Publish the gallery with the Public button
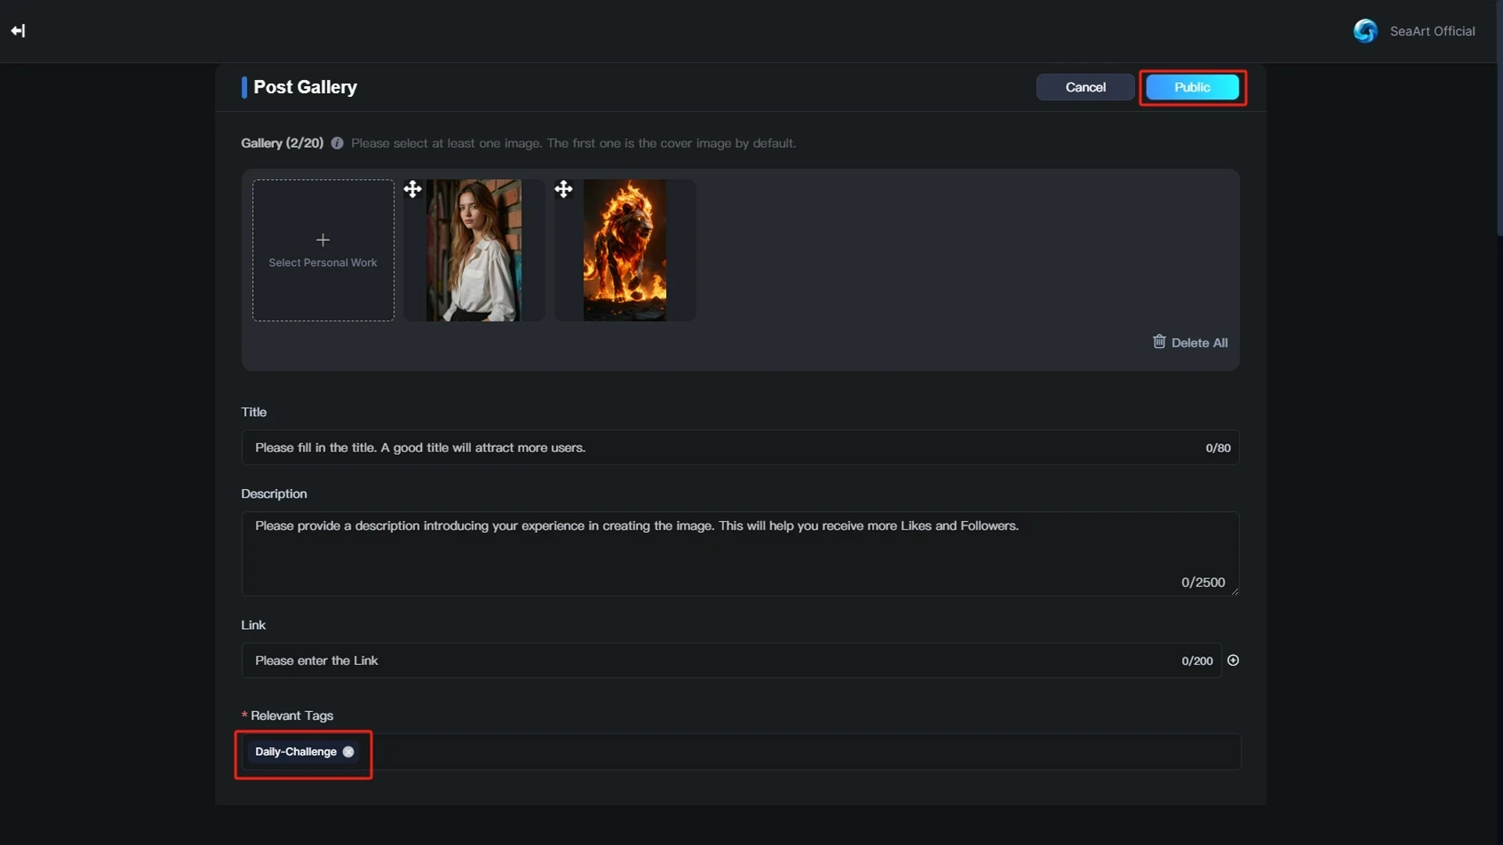 coord(1191,87)
